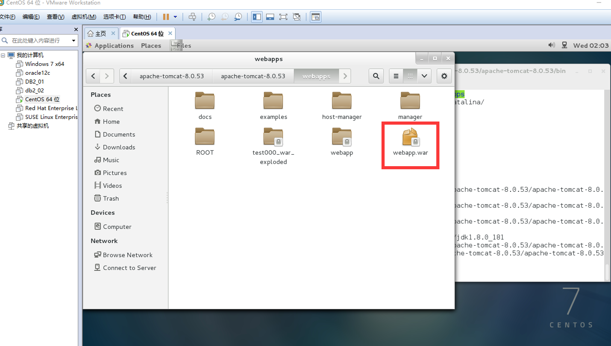The height and width of the screenshot is (346, 611).
Task: Open Computer under Devices
Action: click(x=113, y=226)
